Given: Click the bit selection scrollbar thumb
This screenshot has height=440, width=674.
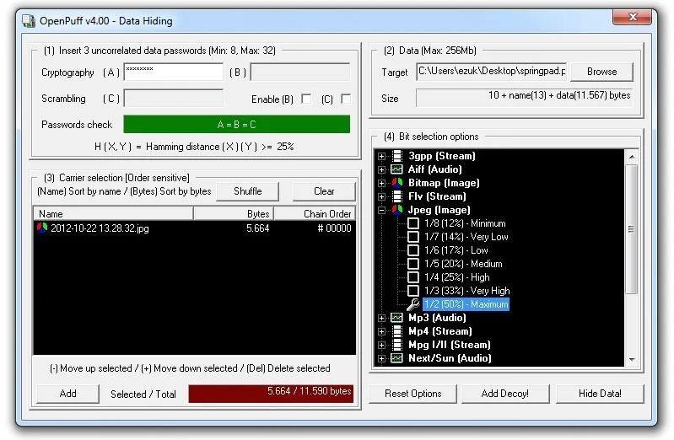Looking at the screenshot, I should (x=632, y=229).
